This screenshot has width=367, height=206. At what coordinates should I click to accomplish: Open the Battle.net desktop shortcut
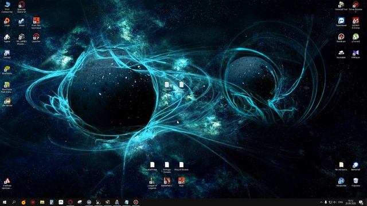356,166
